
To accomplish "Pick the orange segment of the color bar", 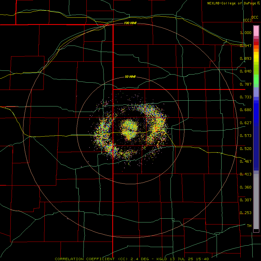I will pyautogui.click(x=256, y=50).
